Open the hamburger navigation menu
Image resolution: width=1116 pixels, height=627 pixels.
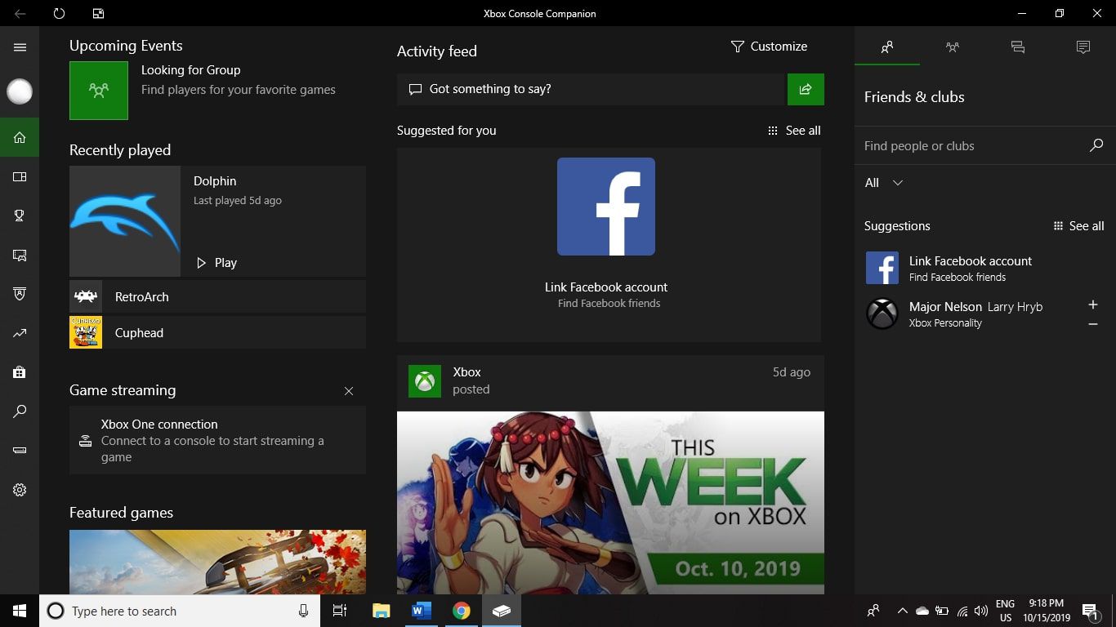[x=20, y=47]
